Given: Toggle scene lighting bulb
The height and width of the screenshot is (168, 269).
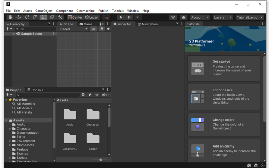Looking at the screenshot, I should coord(102,29).
